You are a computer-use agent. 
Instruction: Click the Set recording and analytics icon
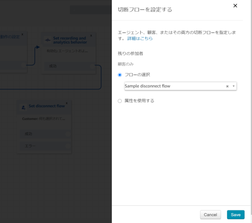pyautogui.click(x=48, y=40)
